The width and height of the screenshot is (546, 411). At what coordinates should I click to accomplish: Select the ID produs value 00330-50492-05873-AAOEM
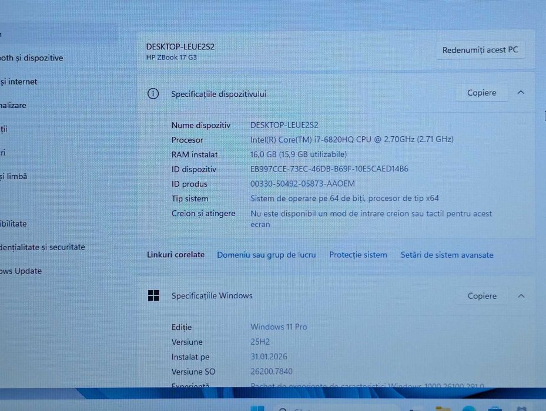pyautogui.click(x=302, y=183)
